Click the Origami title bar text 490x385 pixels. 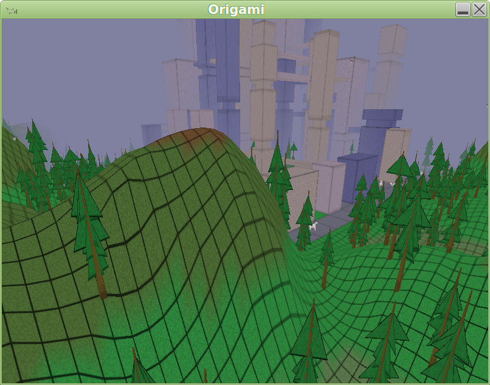pyautogui.click(x=236, y=10)
